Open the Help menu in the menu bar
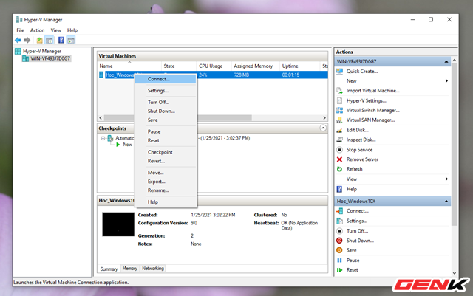The image size is (473, 296). (72, 30)
